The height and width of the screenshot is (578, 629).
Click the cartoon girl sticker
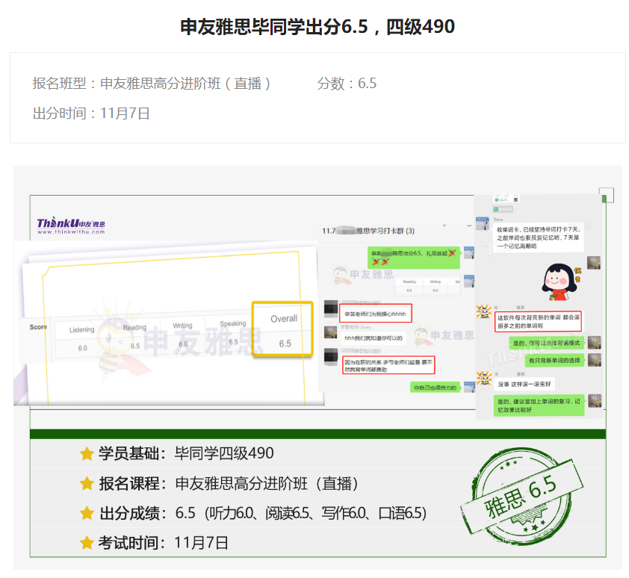[x=560, y=282]
